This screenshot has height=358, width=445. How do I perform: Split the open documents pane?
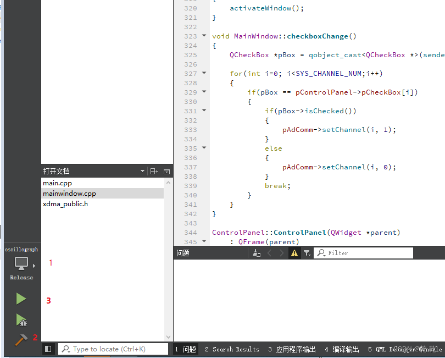[x=154, y=172]
